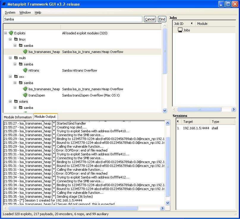Switch to the Module Output tab
The height and width of the screenshot is (219, 240).
(45, 117)
